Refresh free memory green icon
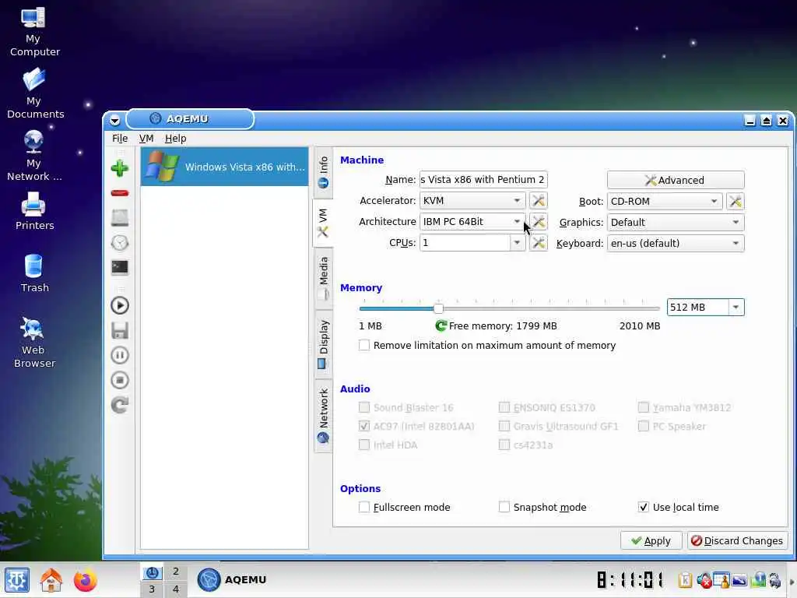The width and height of the screenshot is (797, 598). coord(441,326)
